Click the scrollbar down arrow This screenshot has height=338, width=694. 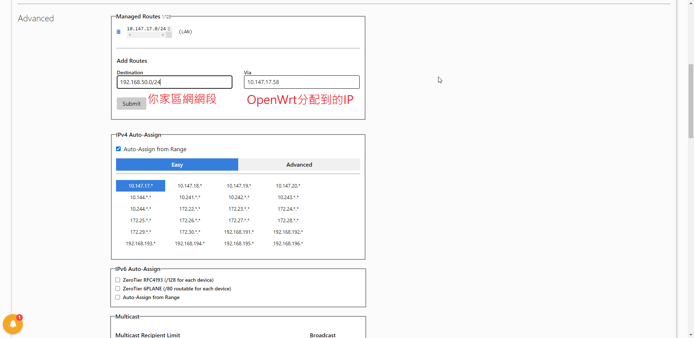pos(691,335)
